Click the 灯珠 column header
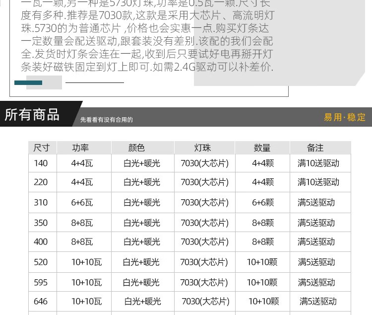The image size is (372, 315). 202,148
